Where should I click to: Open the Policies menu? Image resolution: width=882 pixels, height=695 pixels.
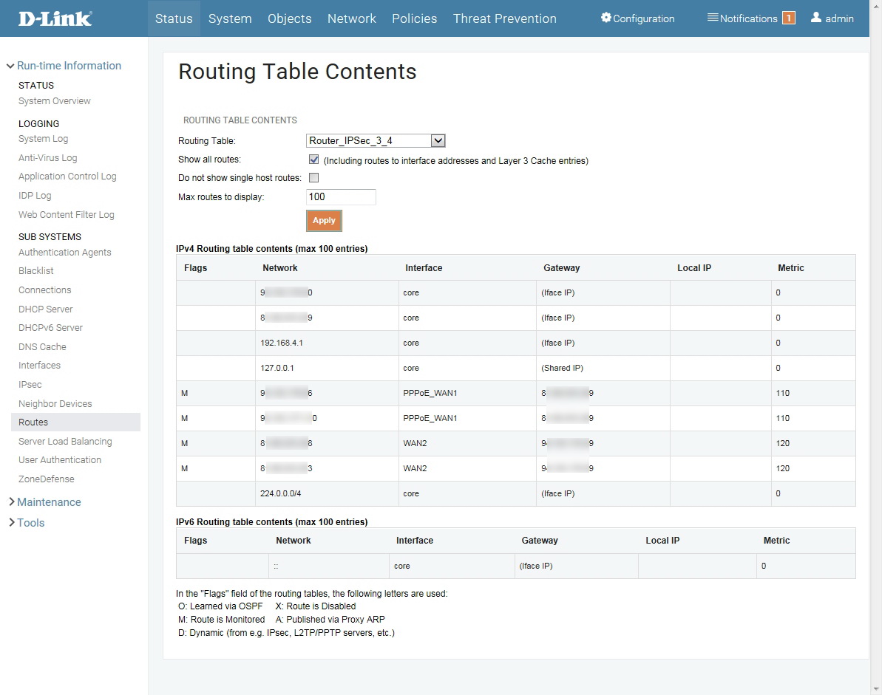coord(414,18)
